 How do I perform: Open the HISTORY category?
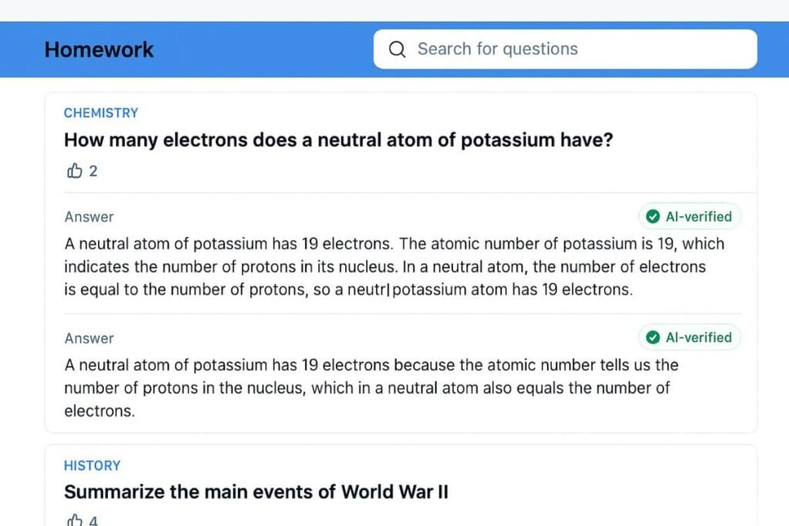pos(92,466)
